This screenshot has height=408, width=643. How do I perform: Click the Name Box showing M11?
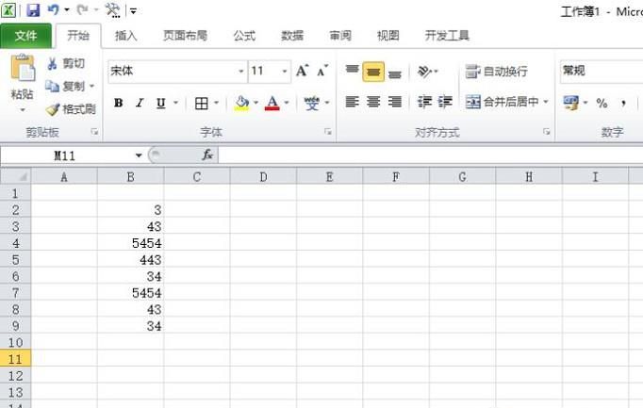[66, 155]
